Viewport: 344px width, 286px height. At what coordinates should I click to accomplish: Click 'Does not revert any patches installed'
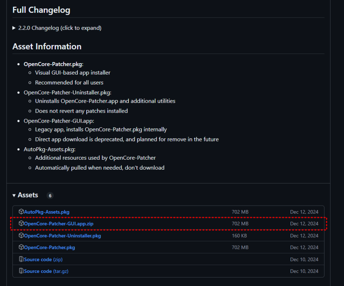(81, 111)
